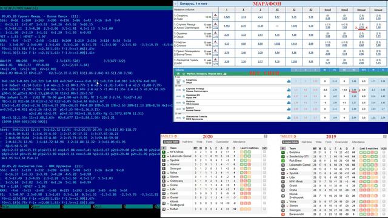The width and height of the screenshot is (388, 218).
Task: Tick H2H checkbox for Ruh Brest in 2019 table
Action: coord(384,160)
